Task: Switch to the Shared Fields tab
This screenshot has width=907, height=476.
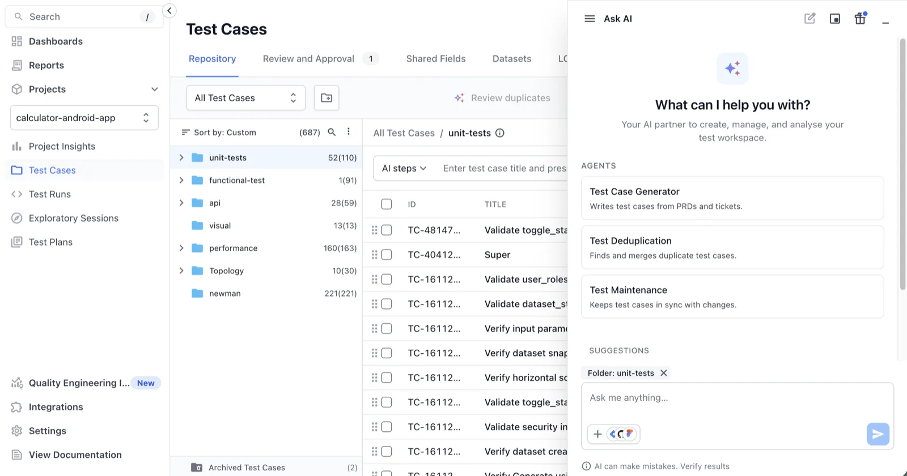Action: click(436, 59)
